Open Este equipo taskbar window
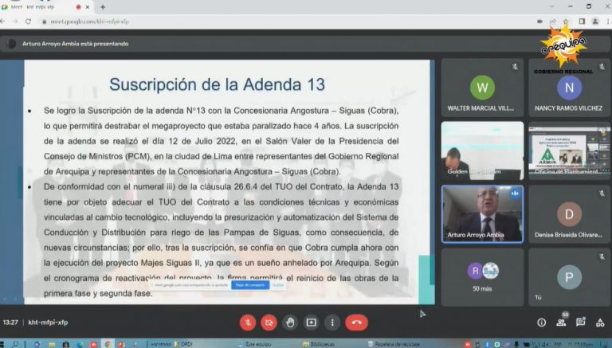 click(x=255, y=344)
